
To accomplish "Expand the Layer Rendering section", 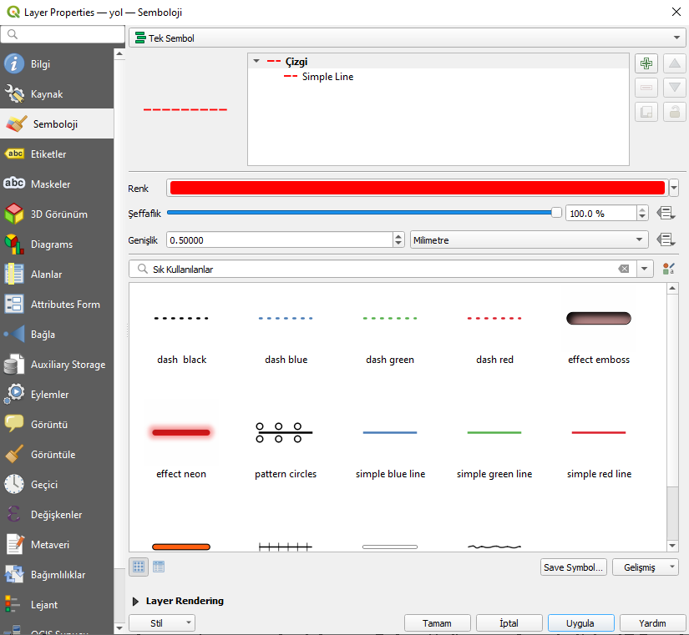I will (x=136, y=601).
